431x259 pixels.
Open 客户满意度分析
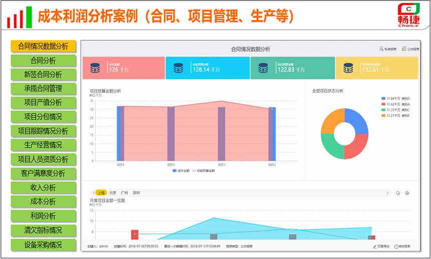43,173
